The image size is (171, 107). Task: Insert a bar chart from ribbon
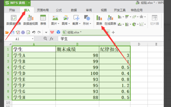click(x=127, y=17)
